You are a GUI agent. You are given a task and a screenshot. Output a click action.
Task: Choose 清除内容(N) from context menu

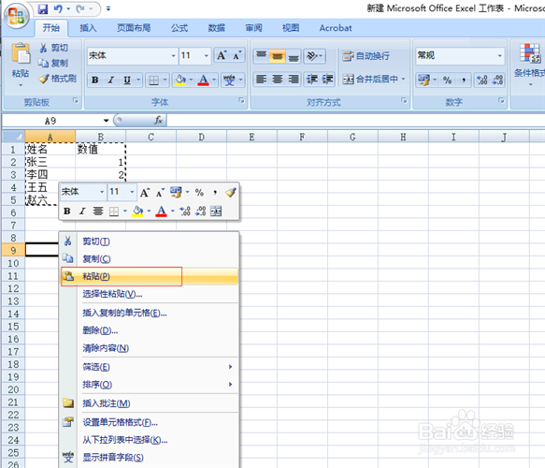pyautogui.click(x=150, y=348)
